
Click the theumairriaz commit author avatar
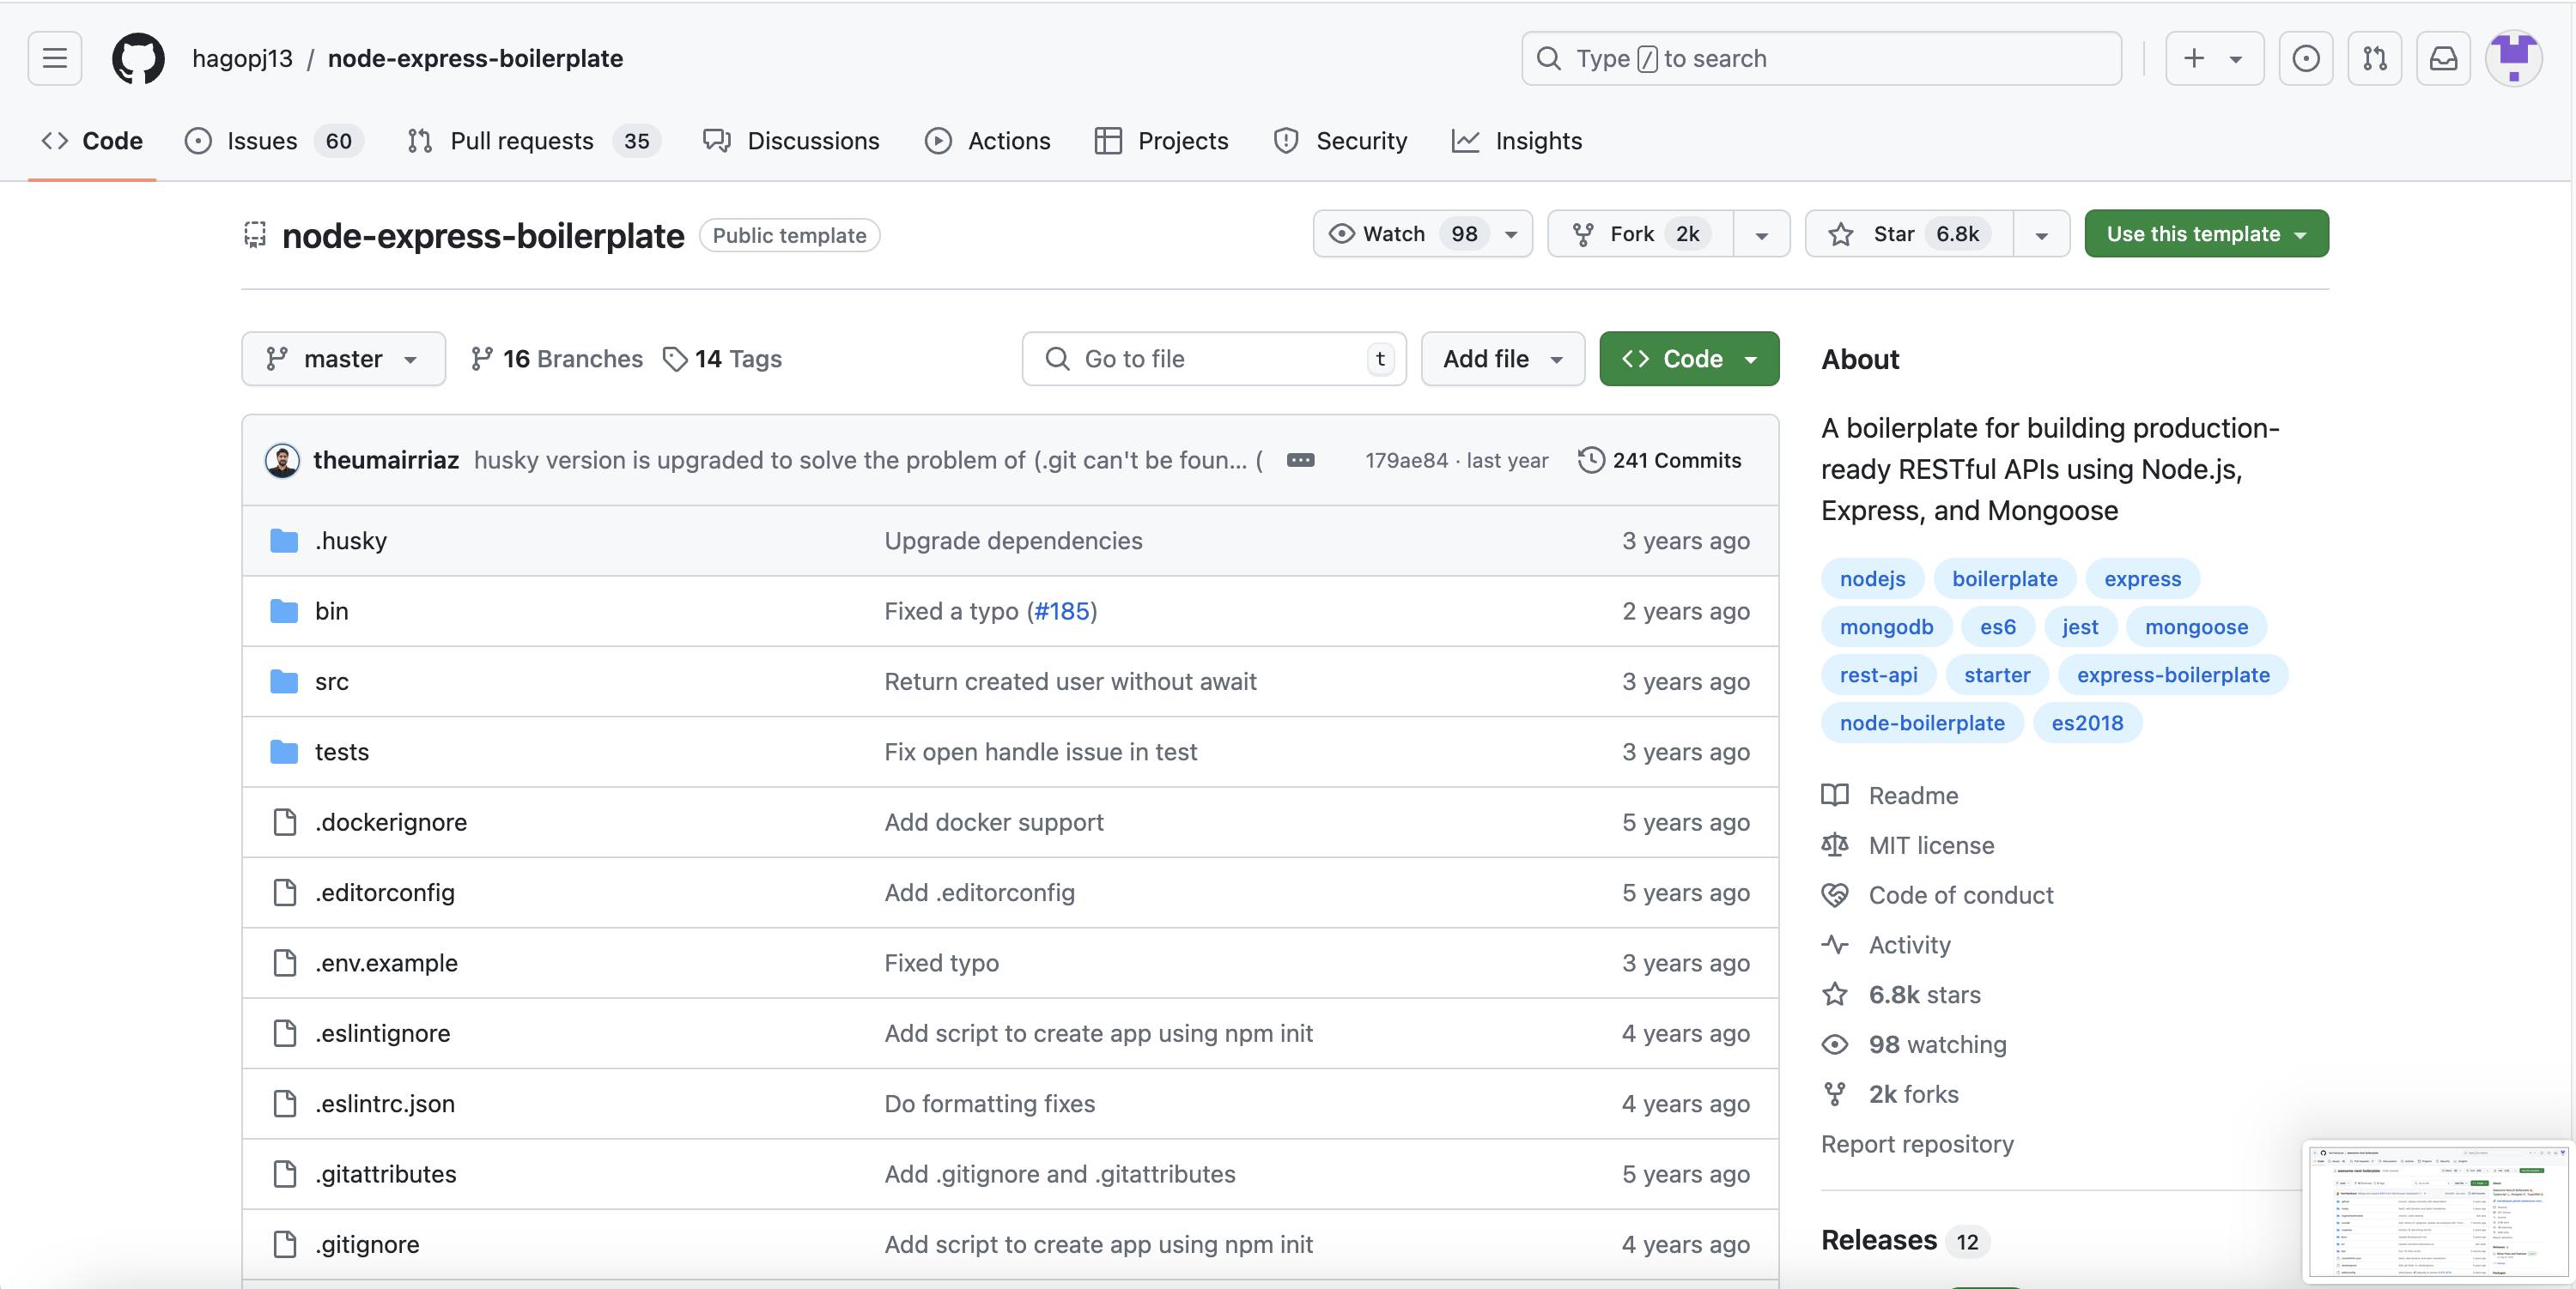pyautogui.click(x=282, y=460)
